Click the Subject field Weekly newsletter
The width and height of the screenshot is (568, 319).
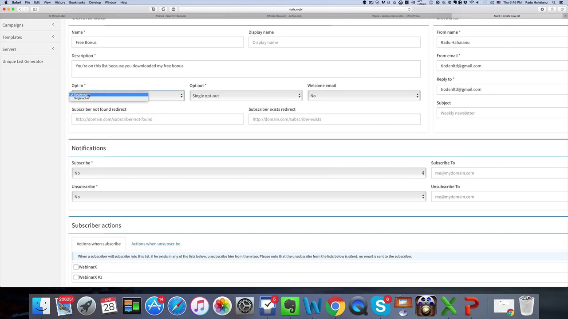tap(502, 113)
